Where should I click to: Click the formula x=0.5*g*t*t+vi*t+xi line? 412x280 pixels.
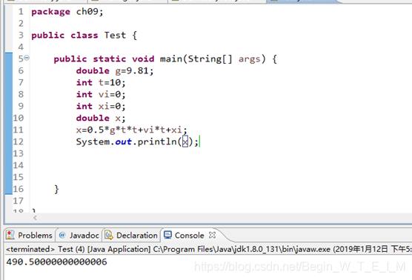131,130
